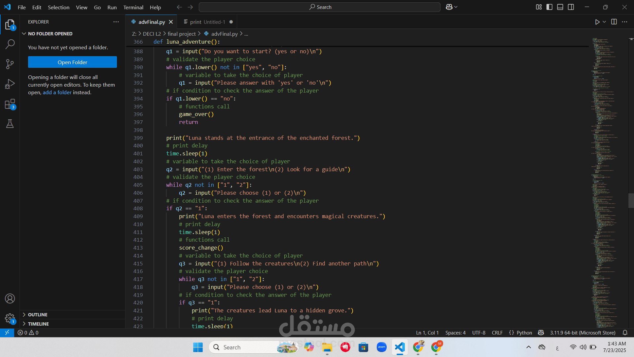Run the Python file with play button
Screen dimensions: 634x357
tap(597, 22)
